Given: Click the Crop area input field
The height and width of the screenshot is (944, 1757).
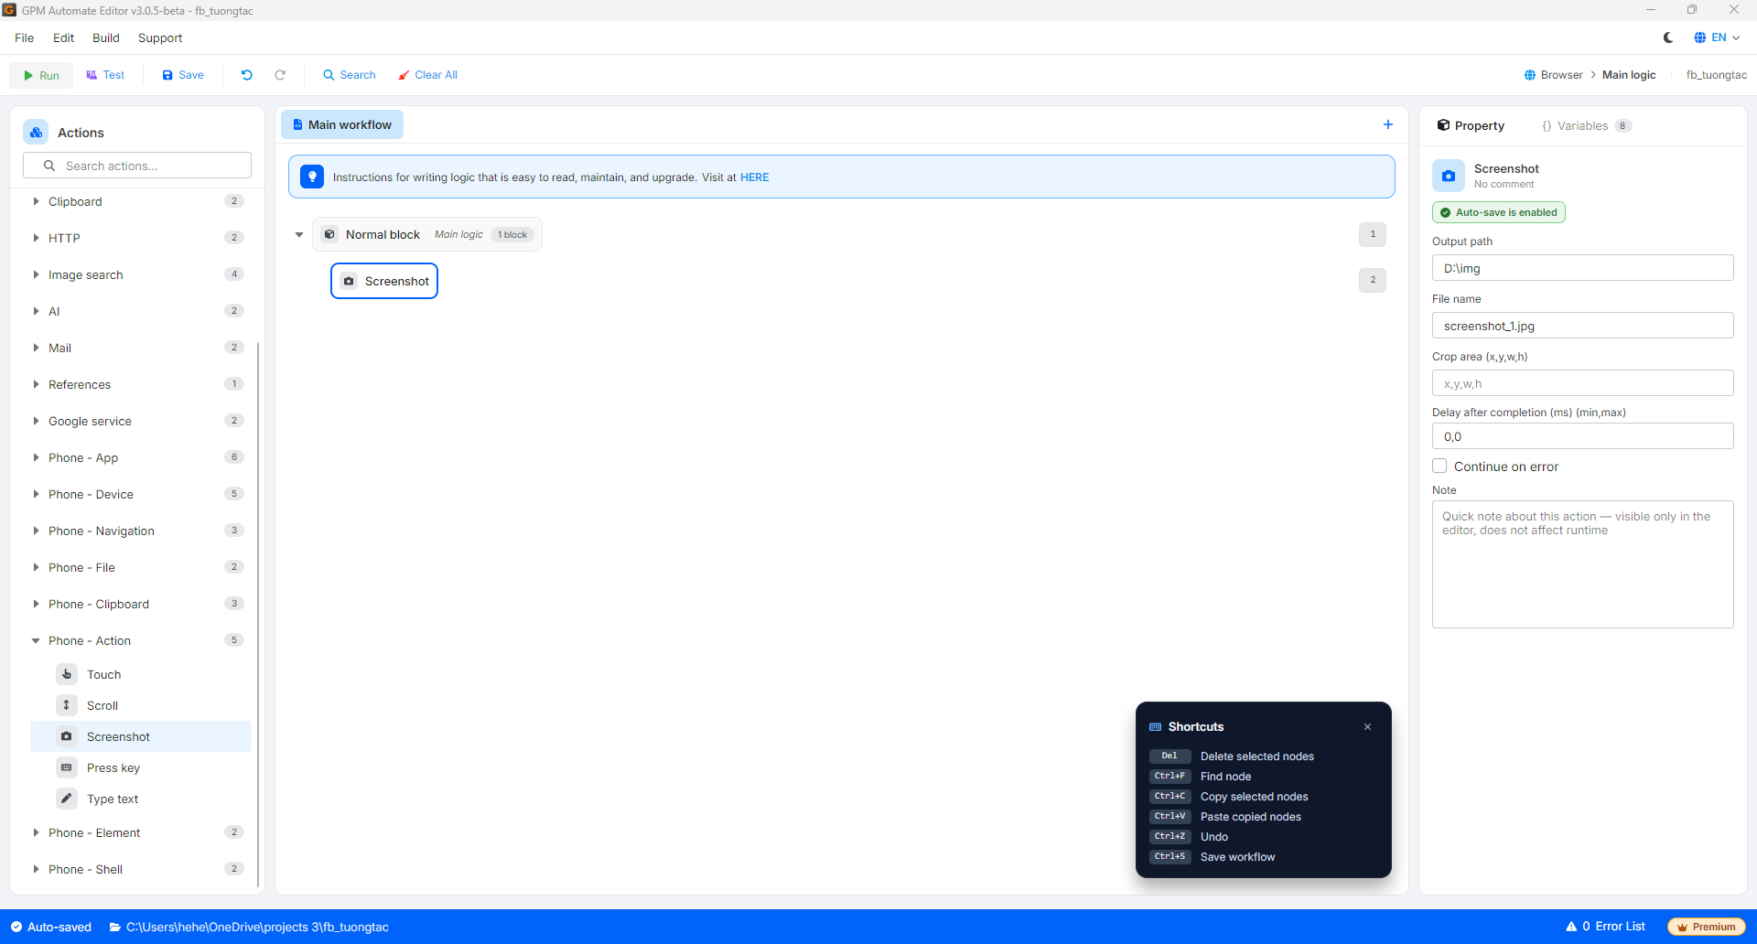Looking at the screenshot, I should point(1582,383).
